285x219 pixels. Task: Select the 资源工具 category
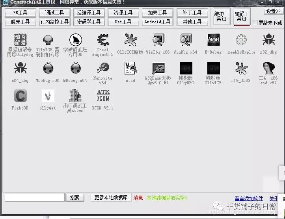click(123, 13)
